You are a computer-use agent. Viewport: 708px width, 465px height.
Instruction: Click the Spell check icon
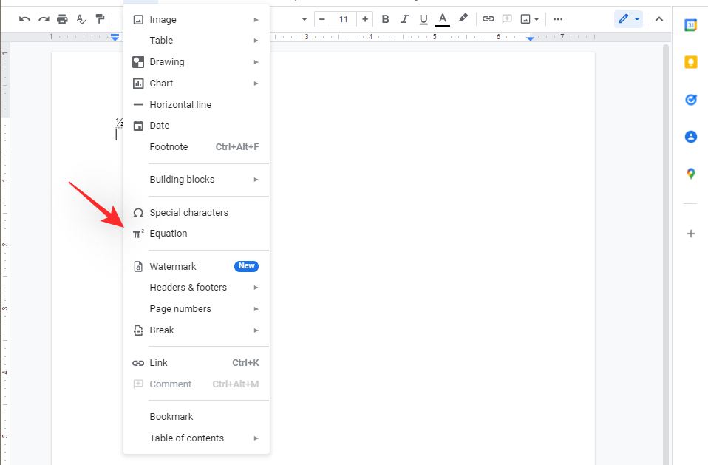click(81, 19)
